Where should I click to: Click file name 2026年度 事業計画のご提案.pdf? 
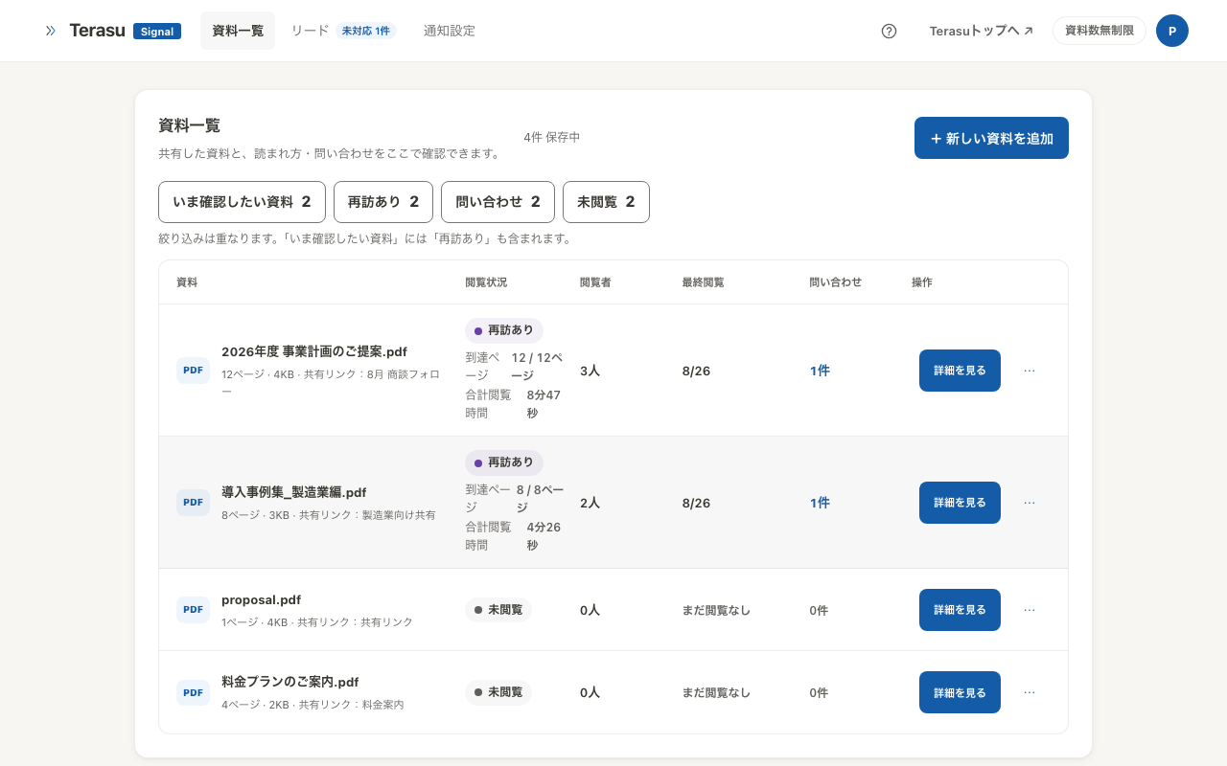point(314,351)
